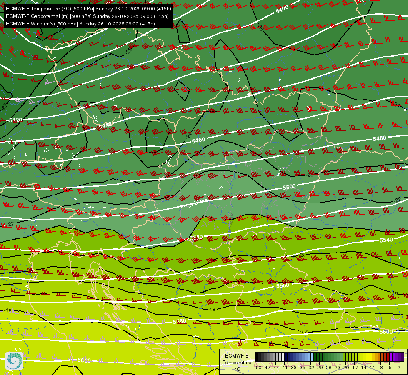Click the 5500 geopotential contour label
The width and height of the screenshot is (408, 375).
(x=289, y=187)
